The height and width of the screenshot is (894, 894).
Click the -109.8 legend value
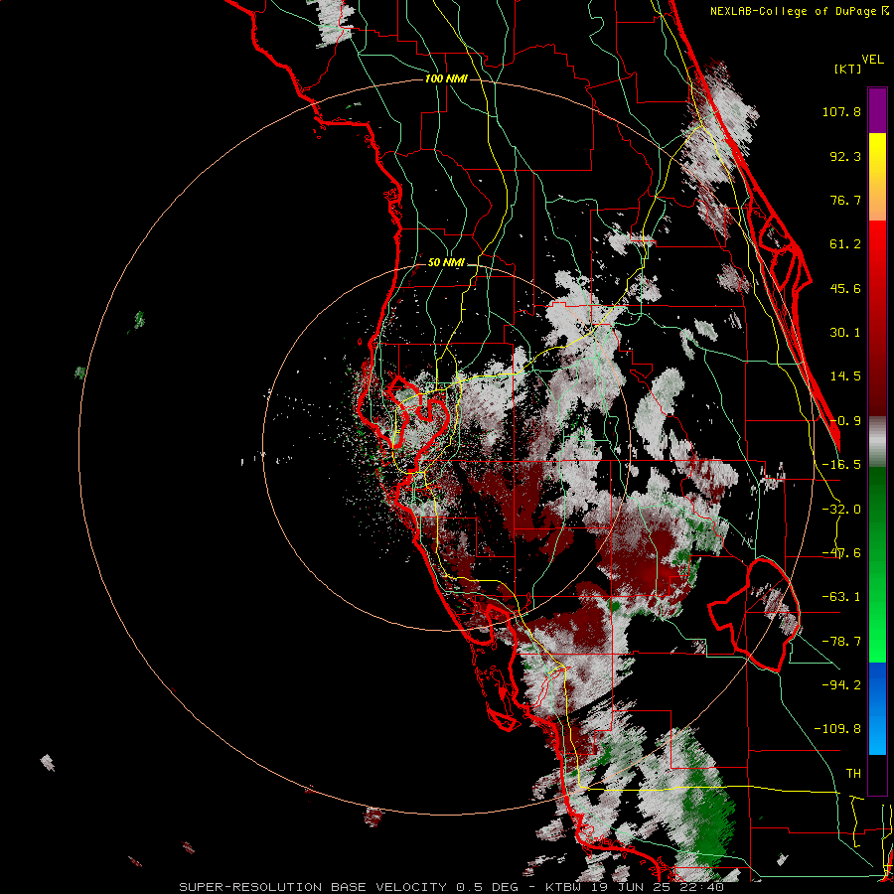coord(837,729)
